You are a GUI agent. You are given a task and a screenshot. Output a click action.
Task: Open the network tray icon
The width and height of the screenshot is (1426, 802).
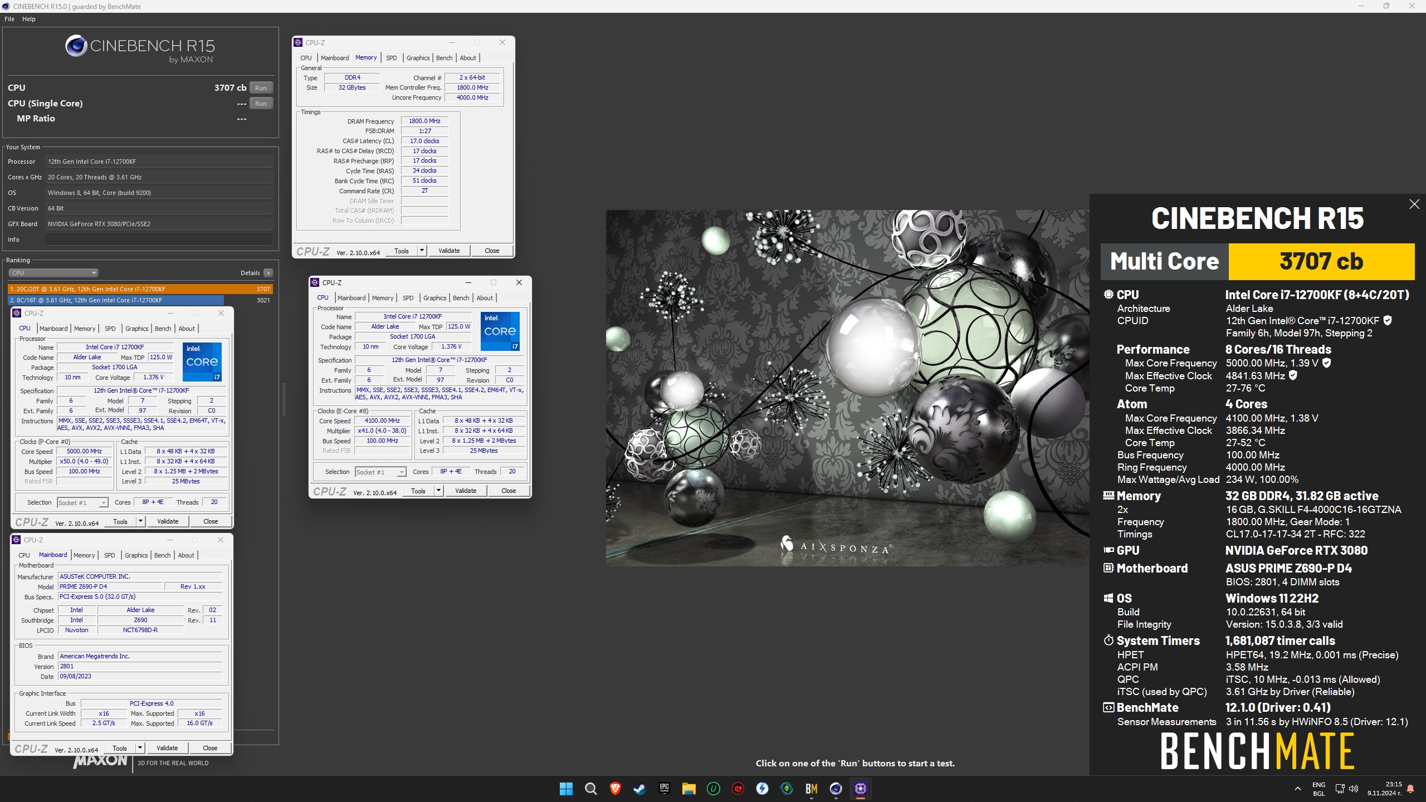1340,789
